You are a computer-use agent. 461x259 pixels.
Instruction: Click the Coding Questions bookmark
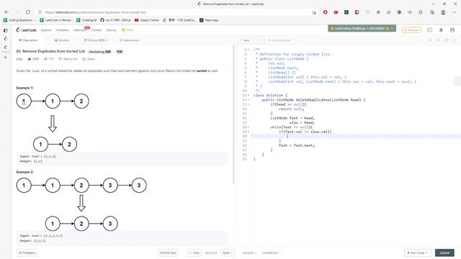[x=19, y=20]
